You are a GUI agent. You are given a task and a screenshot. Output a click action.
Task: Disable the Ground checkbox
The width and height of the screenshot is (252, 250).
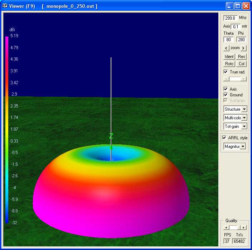[x=226, y=95]
